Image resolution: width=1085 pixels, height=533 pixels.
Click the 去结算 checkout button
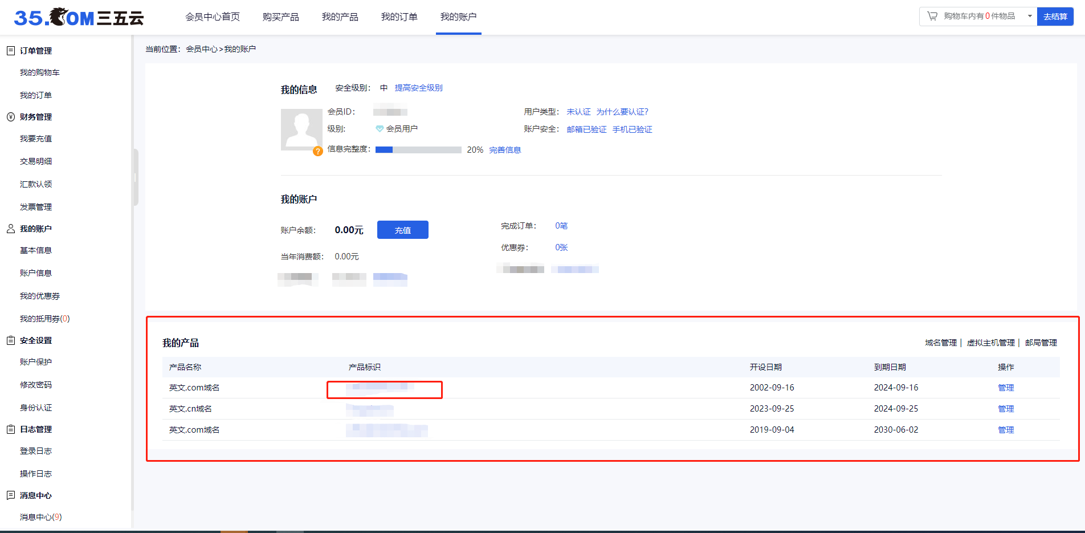[x=1055, y=17]
